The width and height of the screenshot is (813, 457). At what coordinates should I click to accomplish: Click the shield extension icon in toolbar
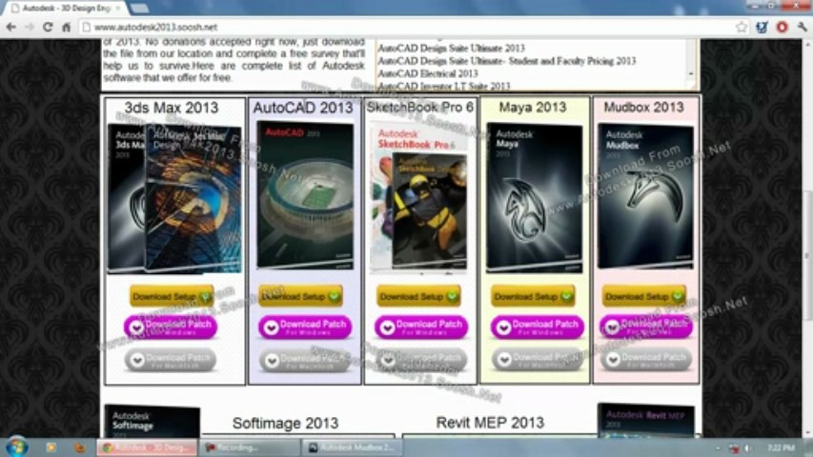click(762, 27)
